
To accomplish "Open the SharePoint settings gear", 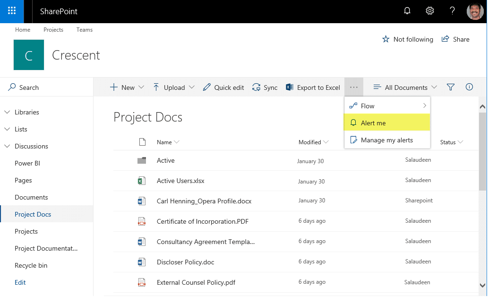I will click(429, 10).
